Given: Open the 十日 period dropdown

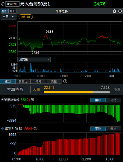Looking at the screenshot, I should (x=9, y=17).
